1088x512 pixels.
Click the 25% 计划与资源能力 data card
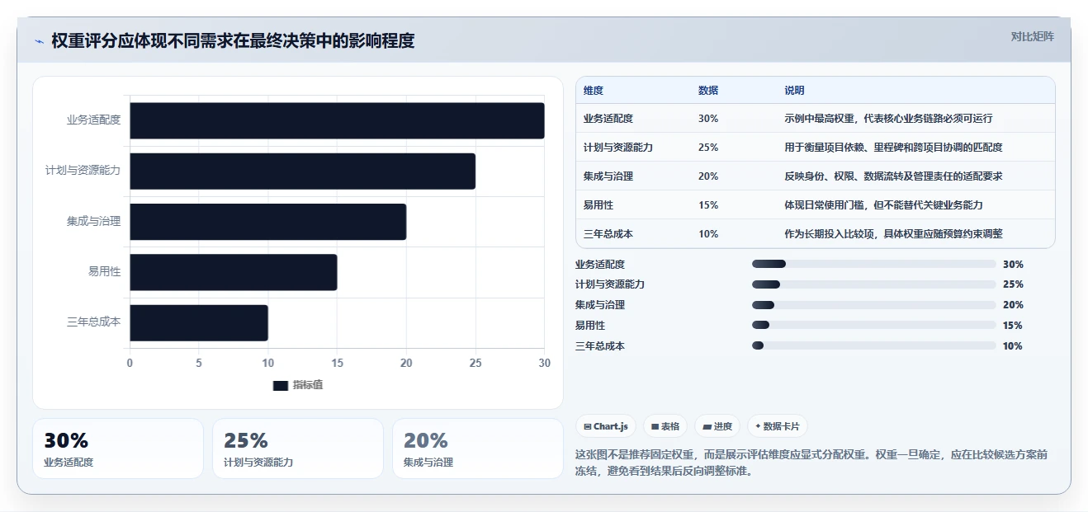[298, 449]
